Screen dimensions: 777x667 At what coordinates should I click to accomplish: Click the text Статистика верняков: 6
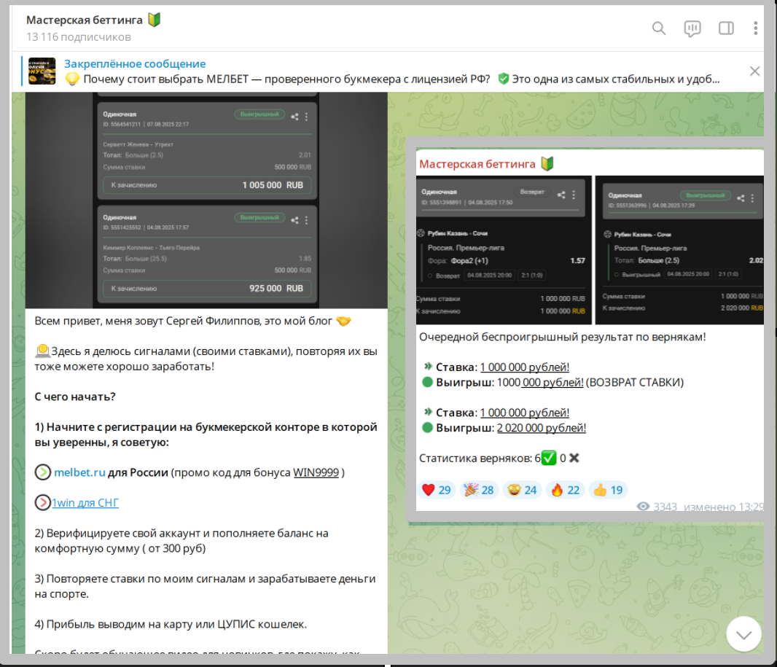click(480, 458)
